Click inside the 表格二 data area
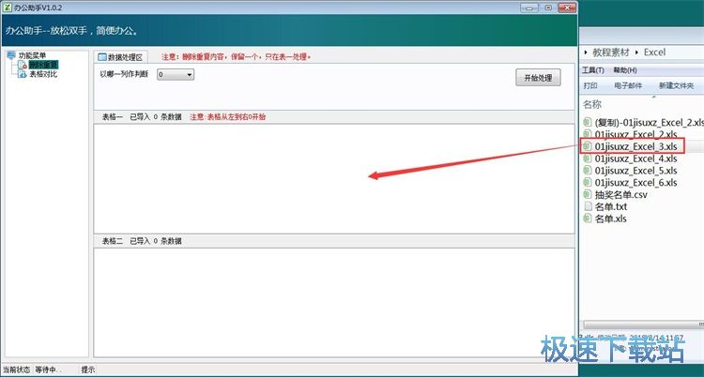This screenshot has height=377, width=704. pos(333,302)
